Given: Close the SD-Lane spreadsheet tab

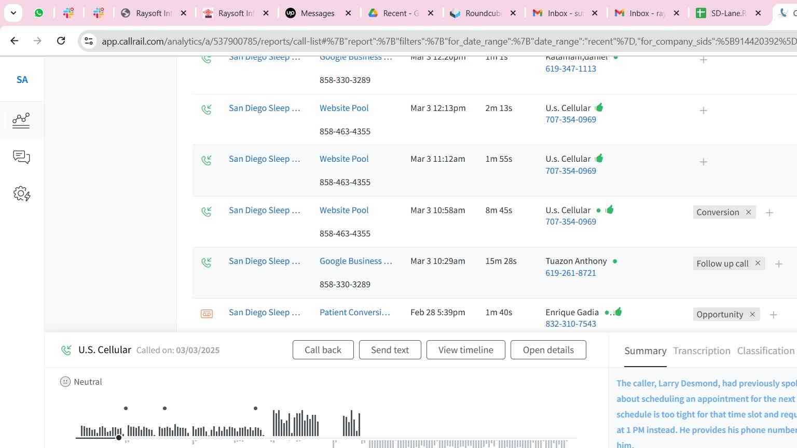Looking at the screenshot, I should coord(758,13).
